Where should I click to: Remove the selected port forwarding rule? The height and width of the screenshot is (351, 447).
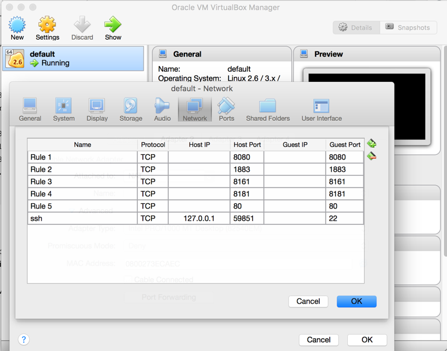[x=372, y=156]
